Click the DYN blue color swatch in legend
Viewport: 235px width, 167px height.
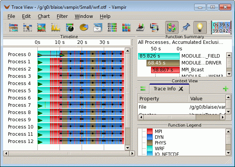click(150, 137)
